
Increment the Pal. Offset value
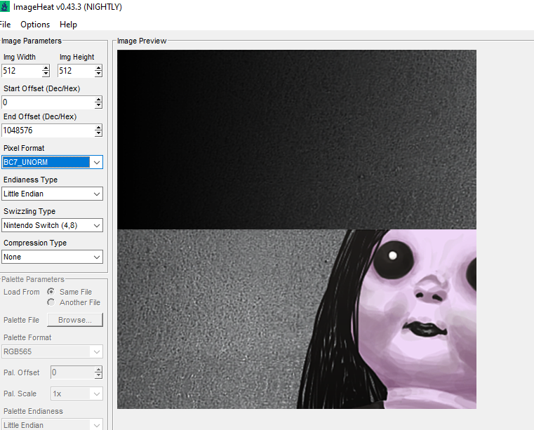[x=98, y=370]
